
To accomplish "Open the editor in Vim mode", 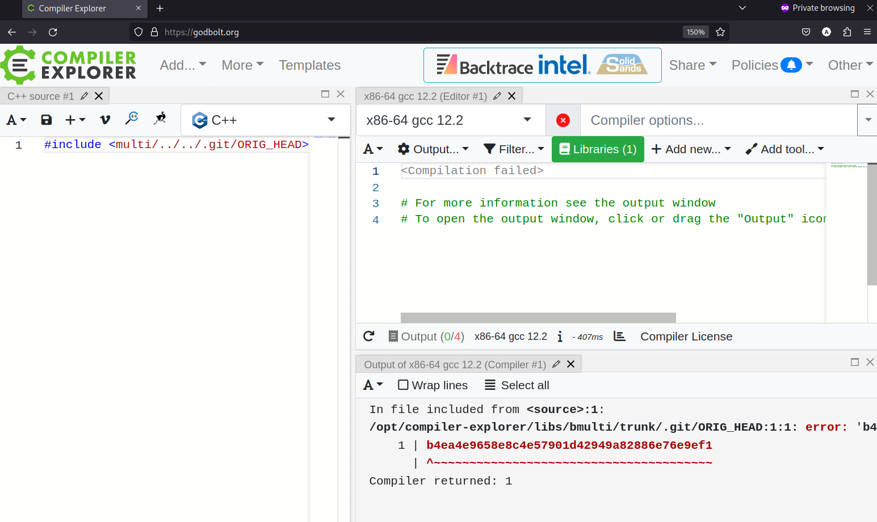I will point(104,120).
